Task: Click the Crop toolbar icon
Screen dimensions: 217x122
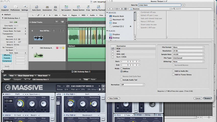Action: (88, 7)
